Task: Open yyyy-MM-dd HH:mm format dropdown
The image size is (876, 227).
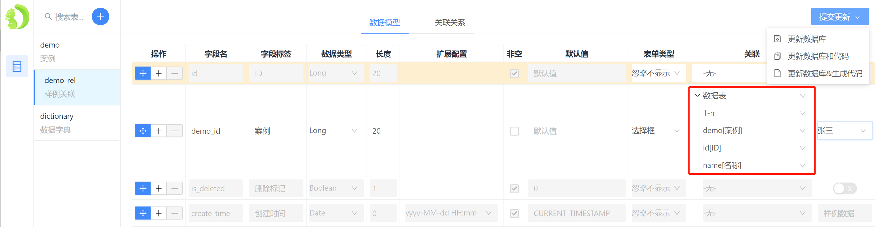Action: [451, 213]
